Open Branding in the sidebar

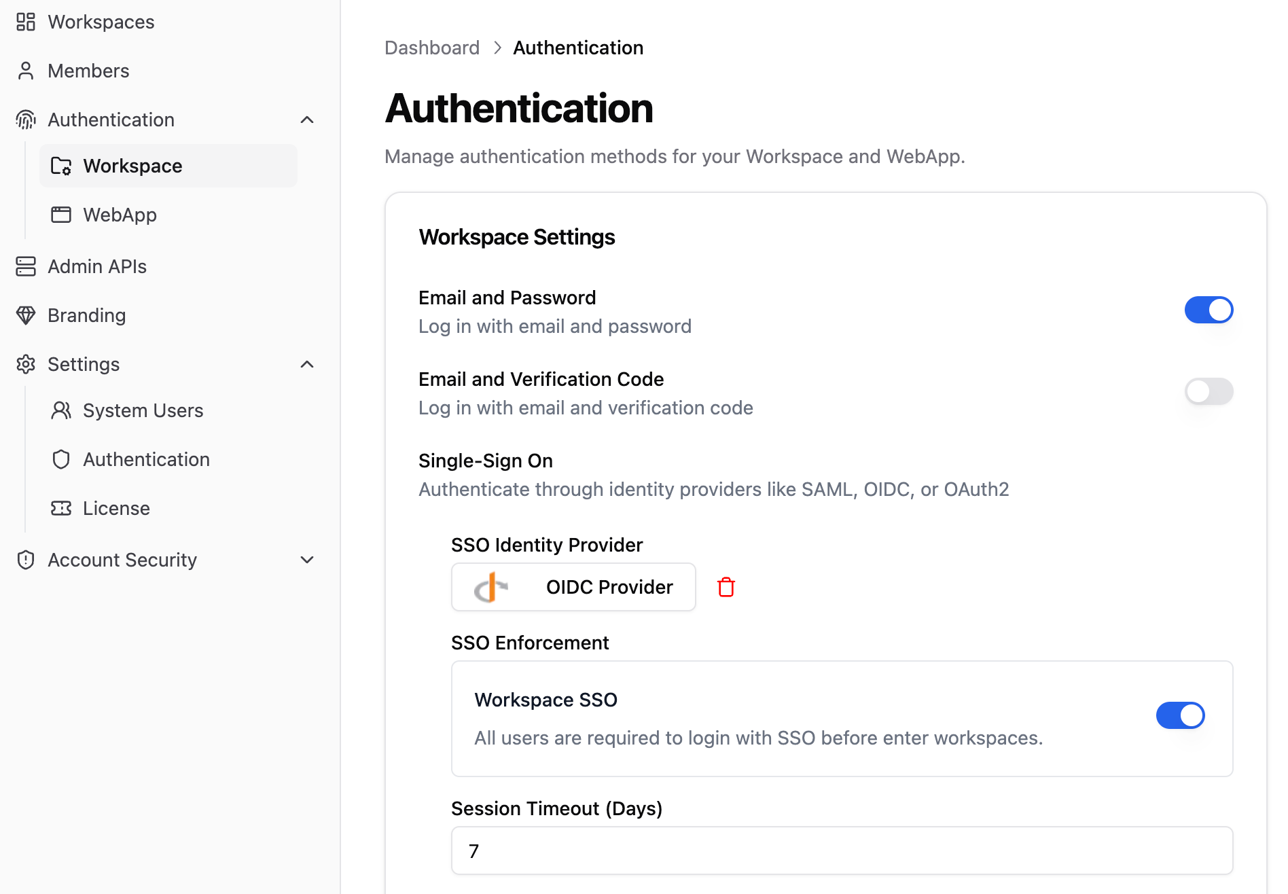click(87, 315)
